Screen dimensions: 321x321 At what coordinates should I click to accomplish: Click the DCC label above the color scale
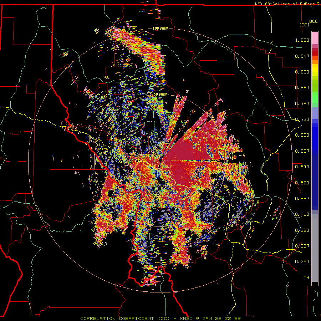pyautogui.click(x=313, y=21)
